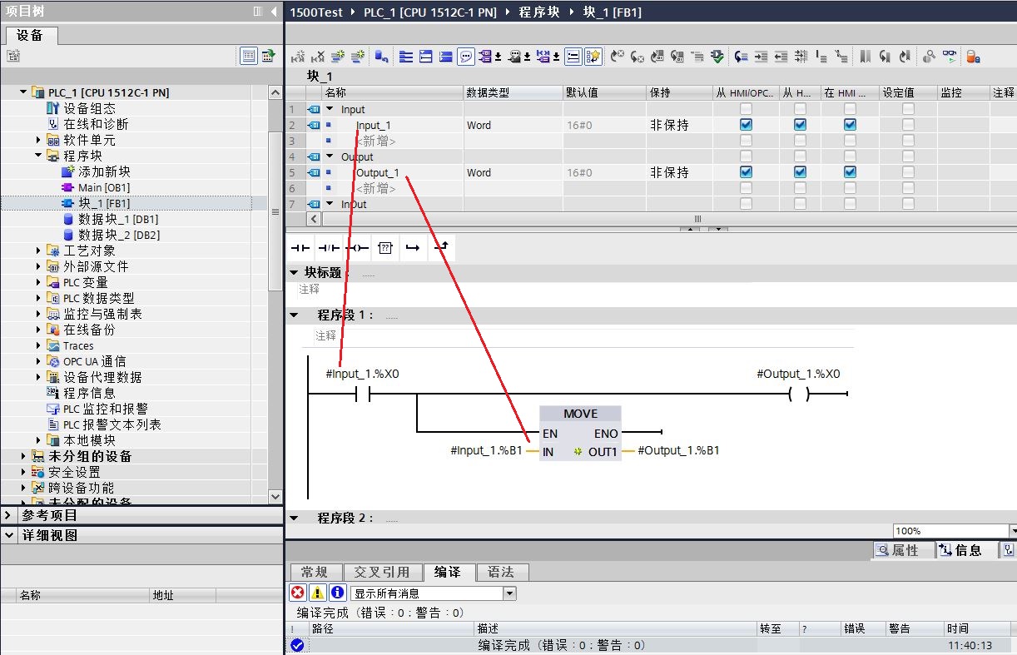The width and height of the screenshot is (1017, 655).
Task: Click the orange cylinder icon at toolbar end
Action: (x=972, y=57)
